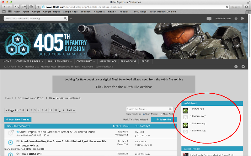Go to page 51 in pagination
The height and width of the screenshot is (156, 251).
tap(56, 110)
